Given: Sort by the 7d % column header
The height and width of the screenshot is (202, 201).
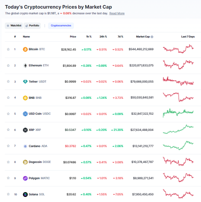Looking at the screenshot, I should [x=120, y=37].
